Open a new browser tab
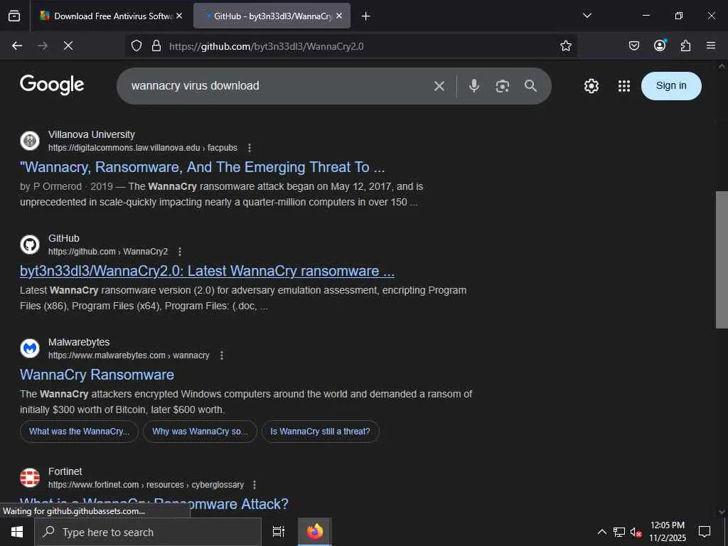The image size is (728, 546). (x=366, y=16)
